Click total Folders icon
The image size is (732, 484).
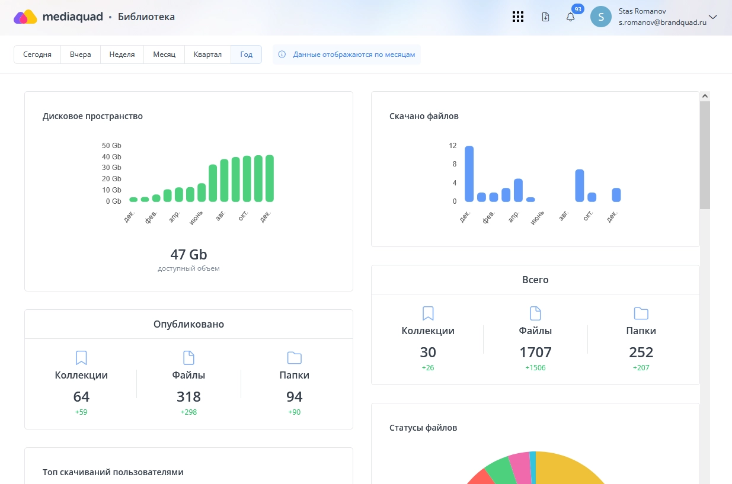click(641, 313)
